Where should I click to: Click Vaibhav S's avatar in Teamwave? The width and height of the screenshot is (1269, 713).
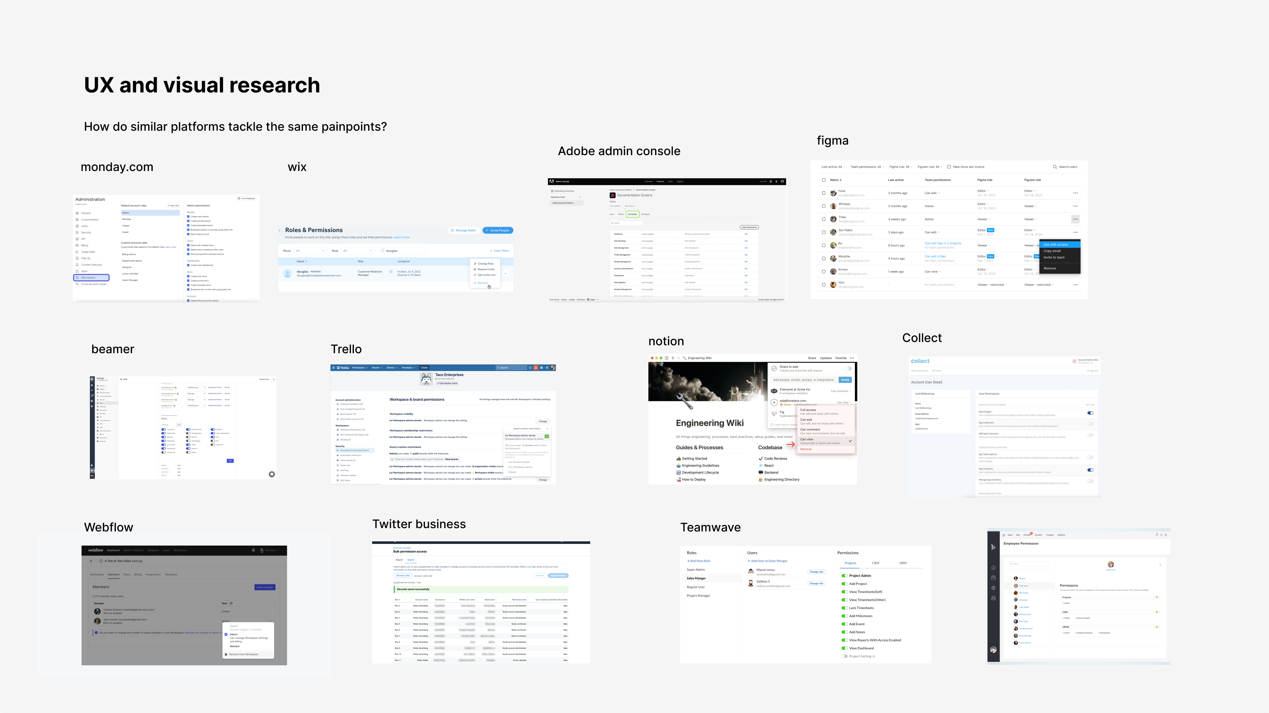click(751, 584)
